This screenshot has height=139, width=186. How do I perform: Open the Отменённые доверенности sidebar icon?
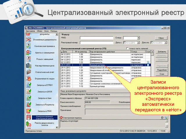[x=29, y=40]
